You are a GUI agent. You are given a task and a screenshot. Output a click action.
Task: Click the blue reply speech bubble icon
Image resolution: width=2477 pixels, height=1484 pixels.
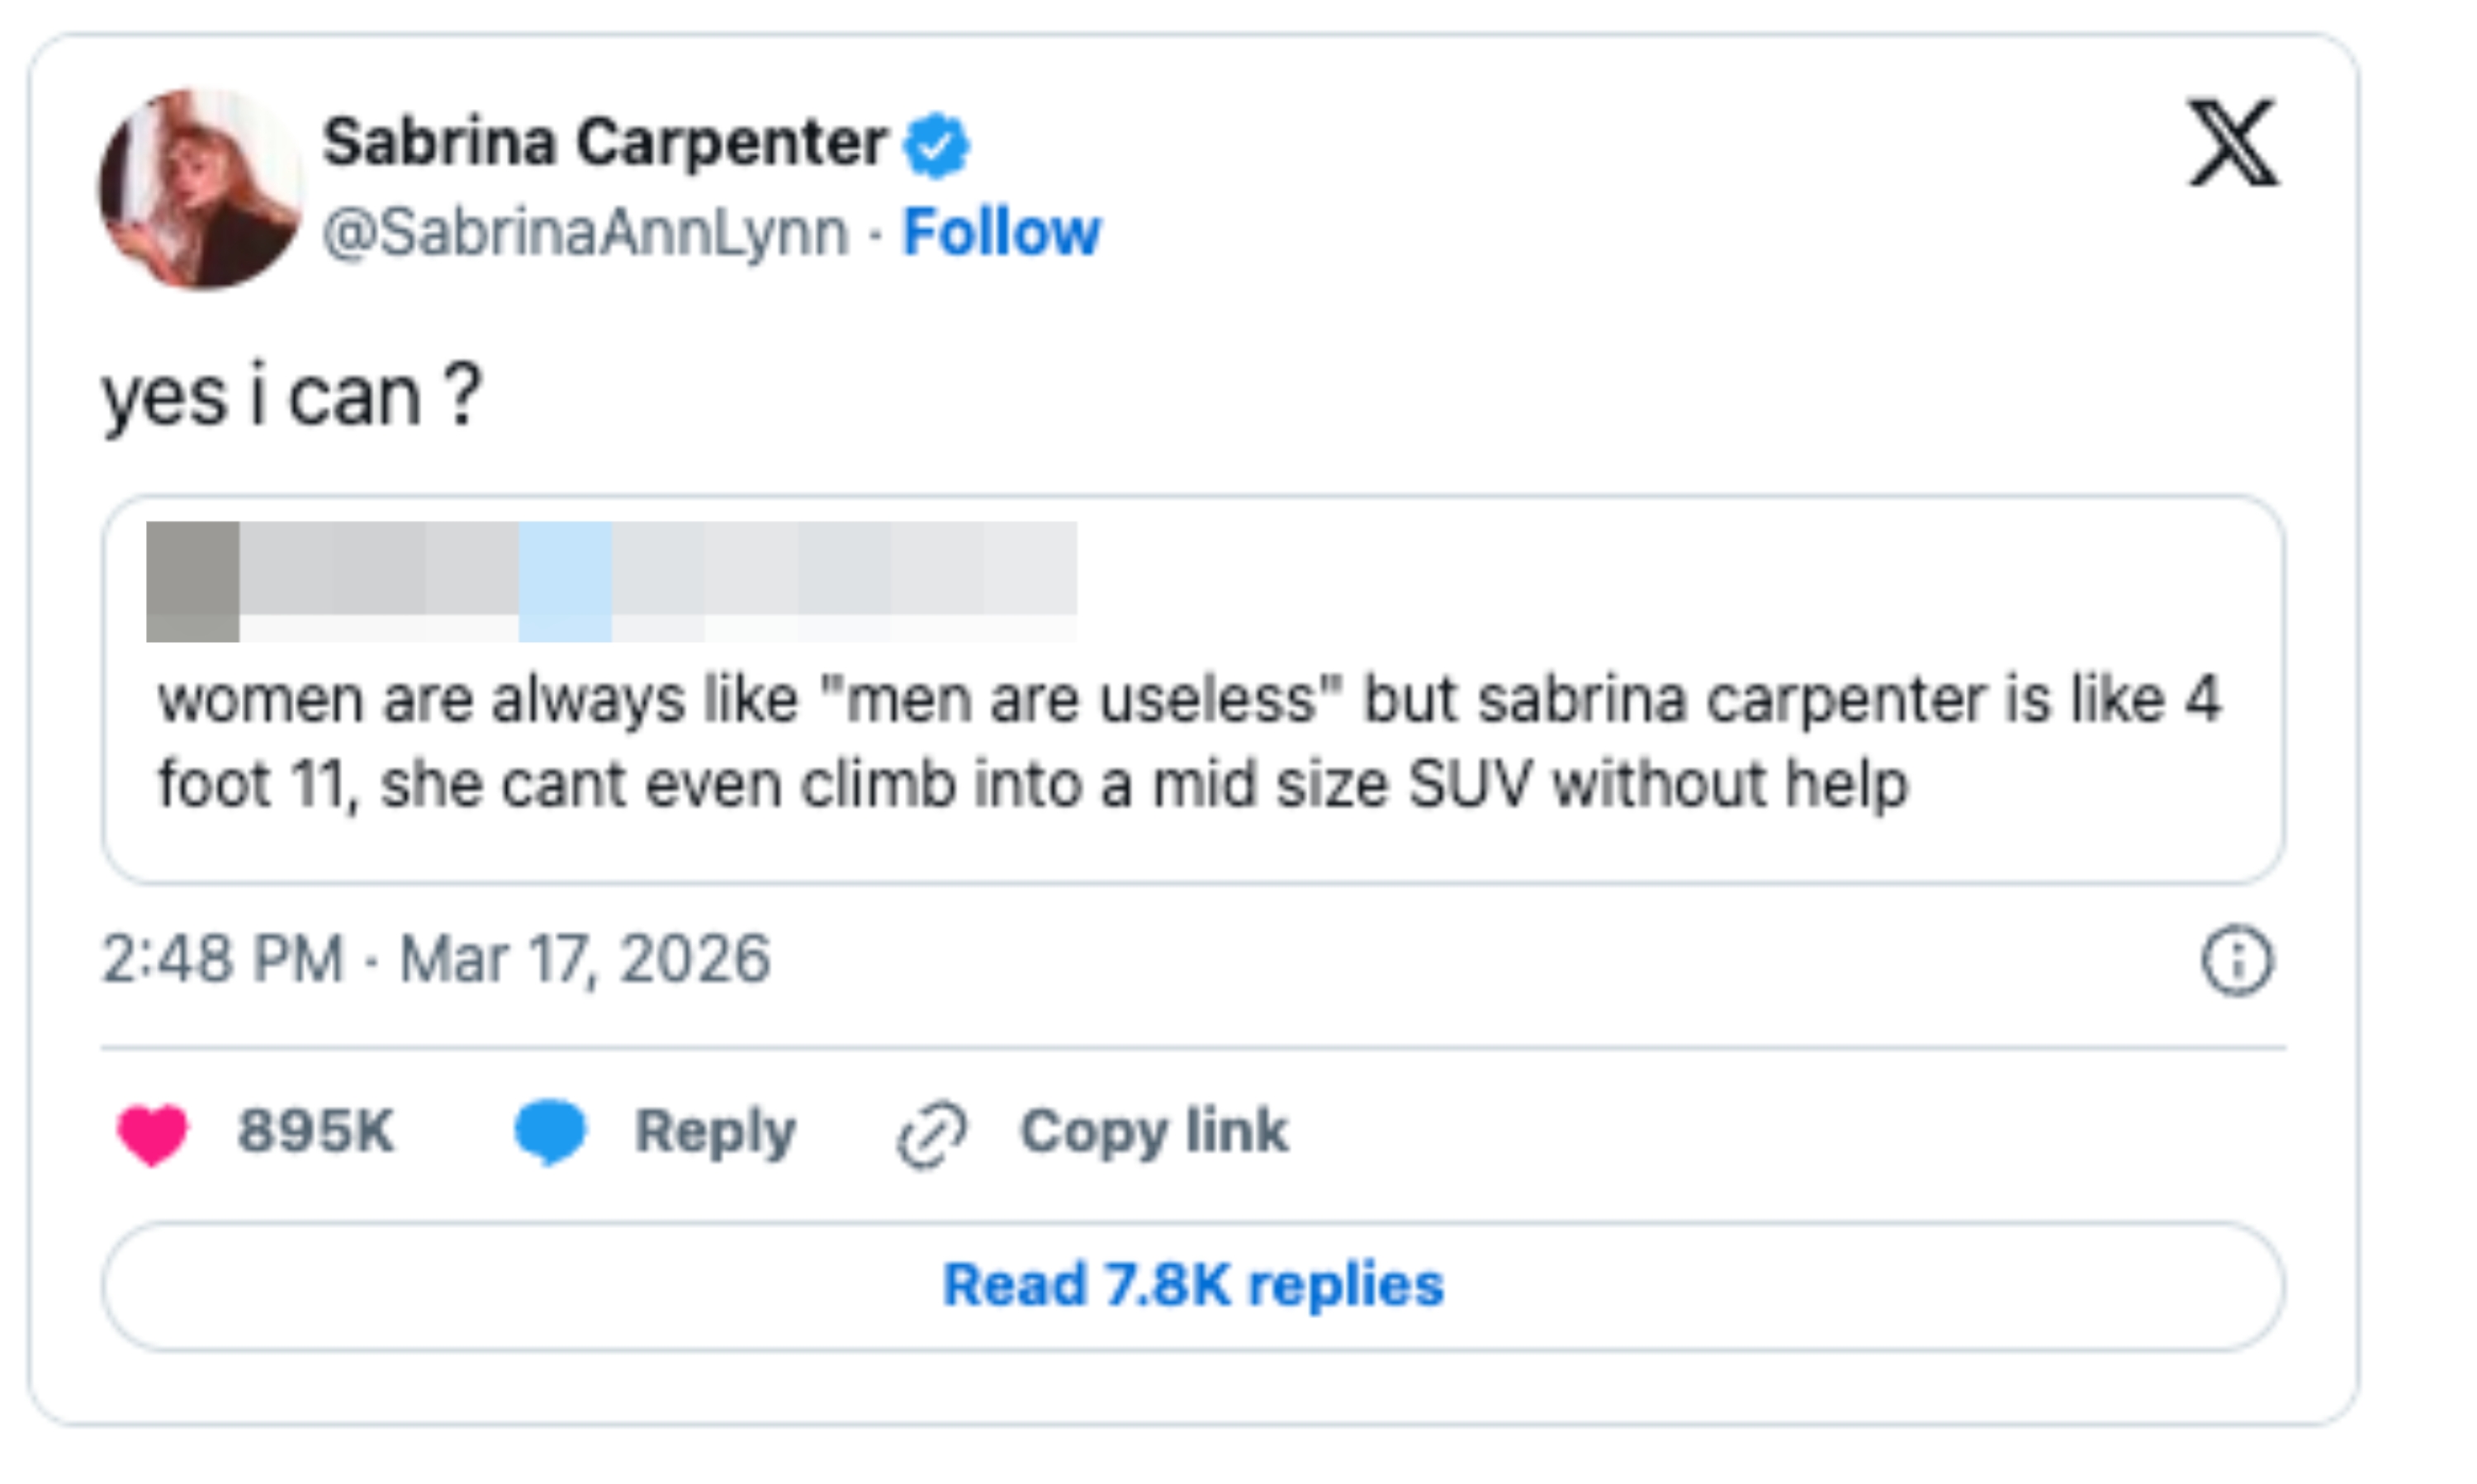point(549,1131)
